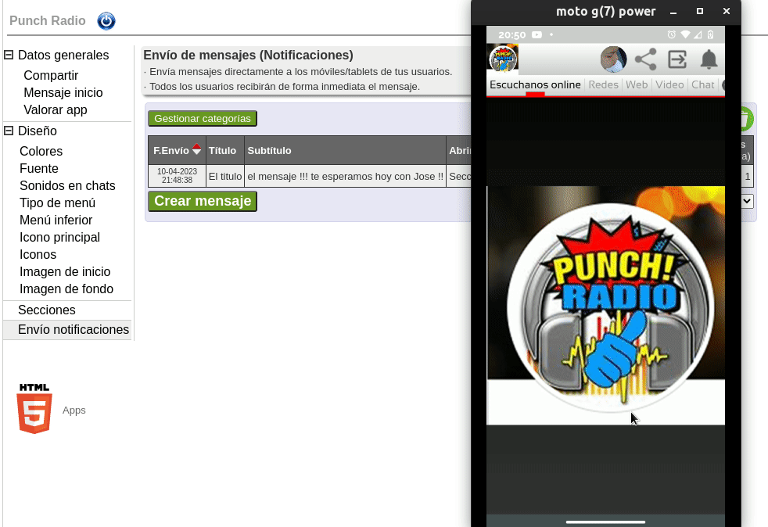Minimize the moto g(7) power window
The height and width of the screenshot is (527, 768).
point(673,12)
